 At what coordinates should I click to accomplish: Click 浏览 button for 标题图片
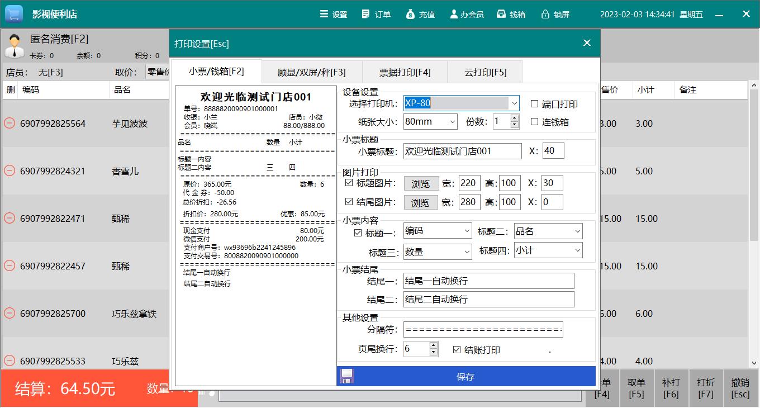420,184
